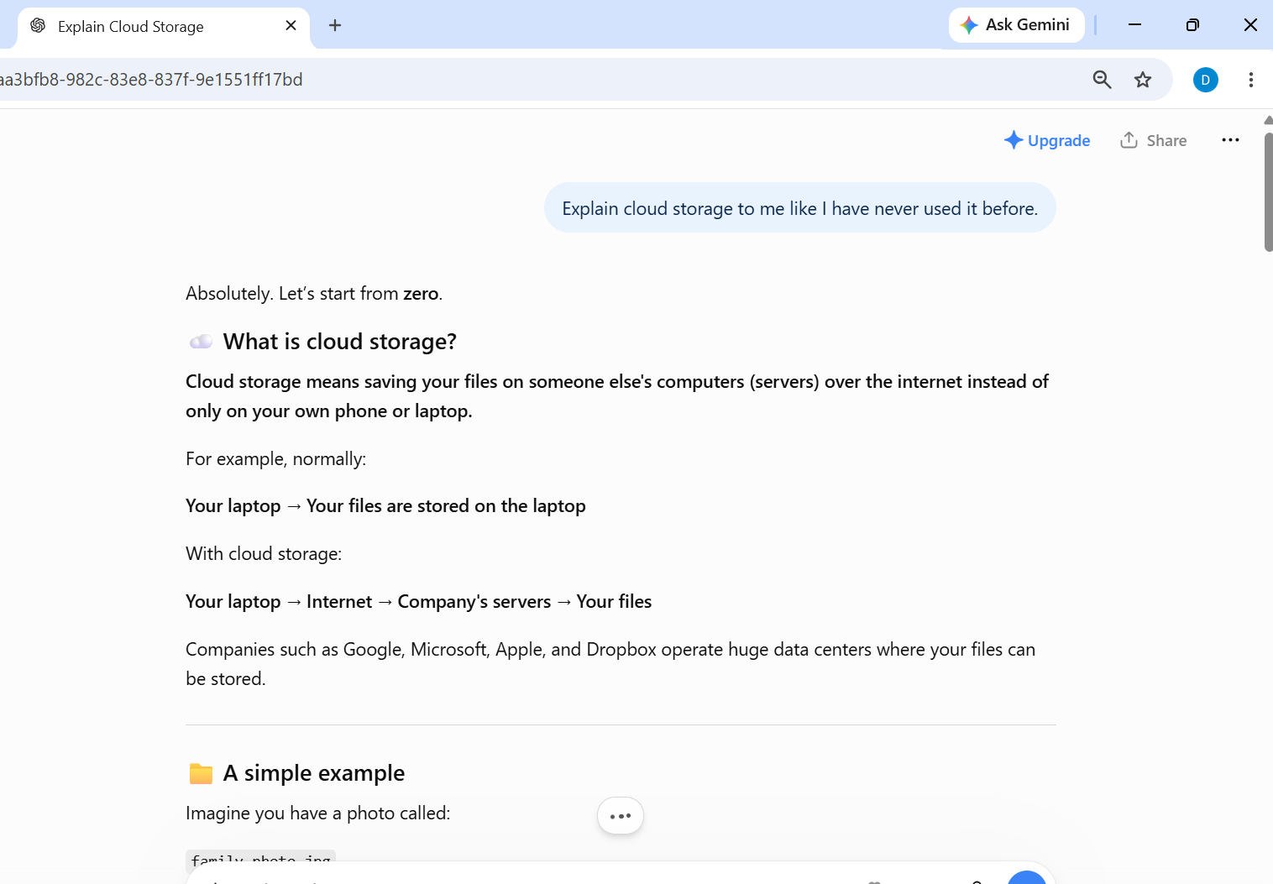The image size is (1273, 884).
Task: Click the Upgrade button
Action: click(1047, 140)
